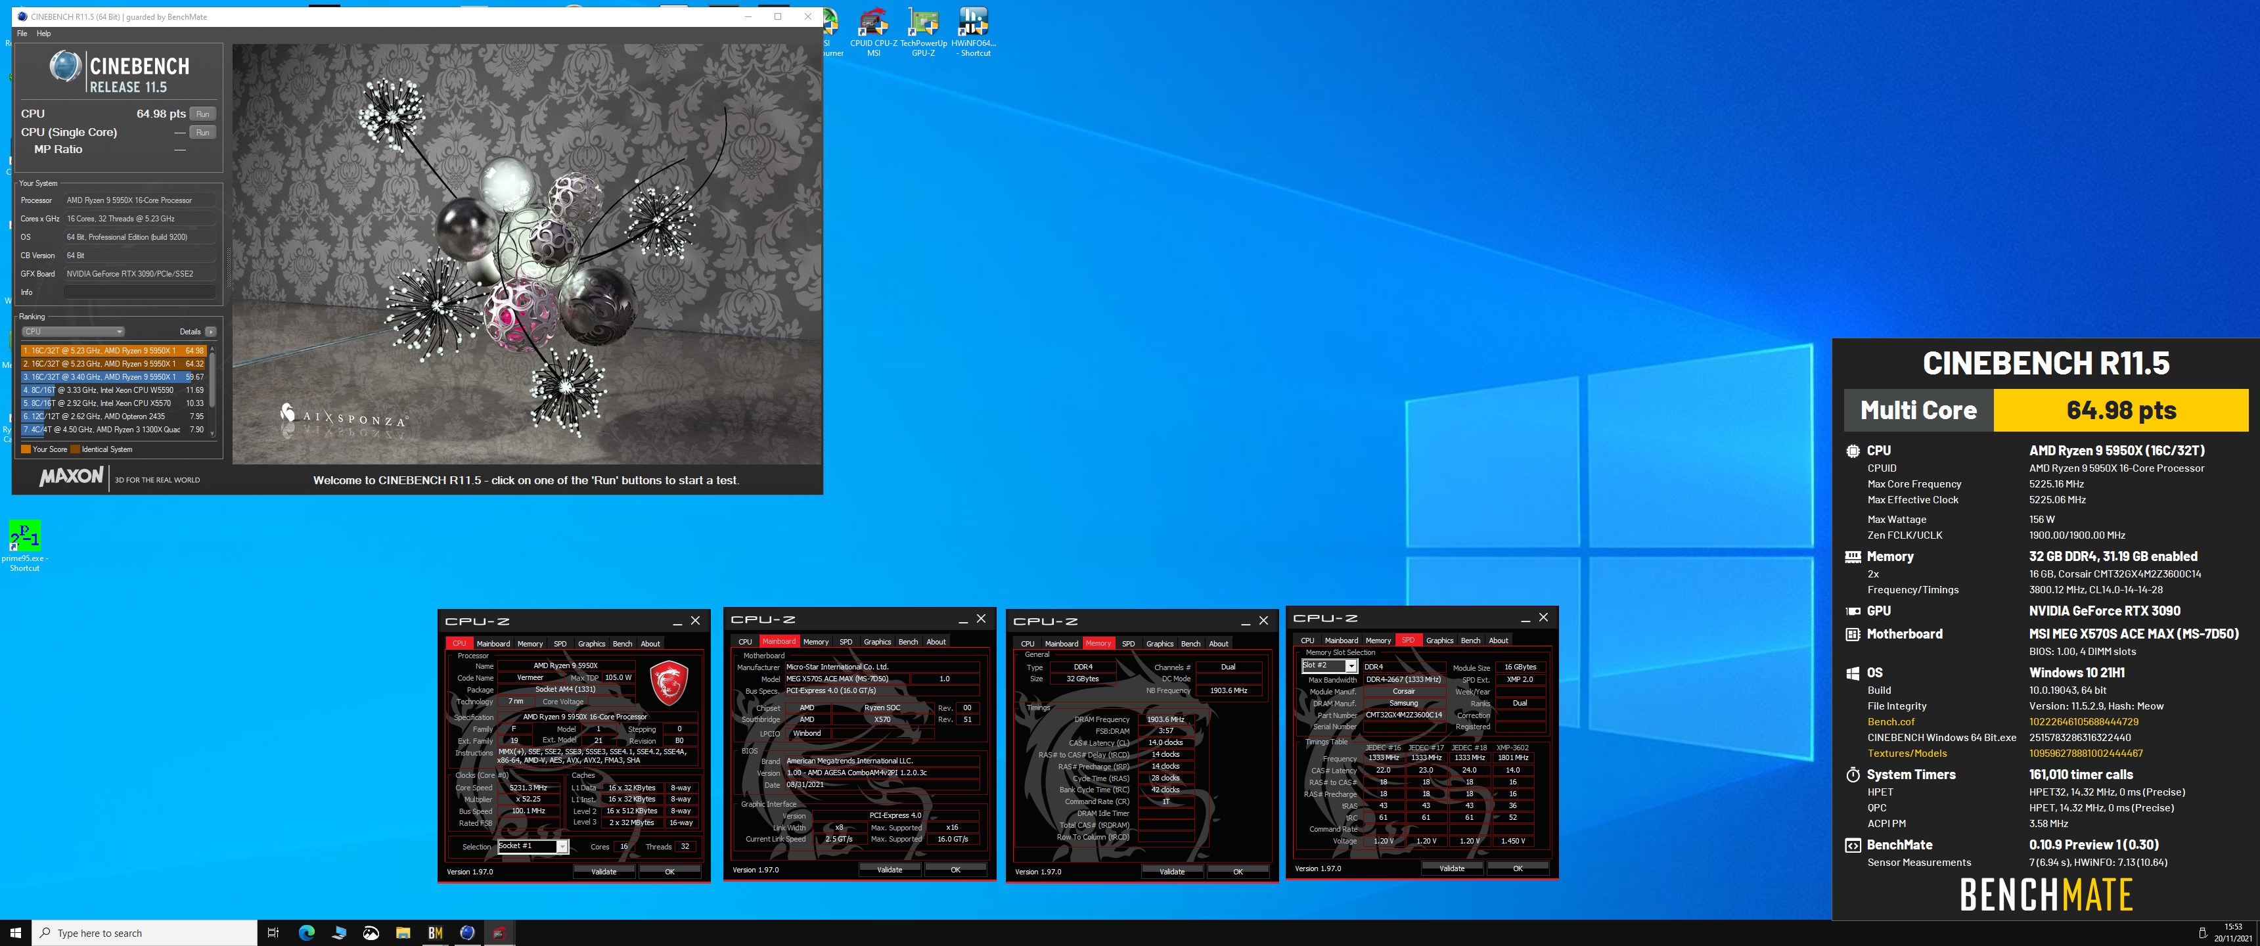
Task: Open the CPU ranking type dropdown in Cinebench
Action: tap(74, 332)
